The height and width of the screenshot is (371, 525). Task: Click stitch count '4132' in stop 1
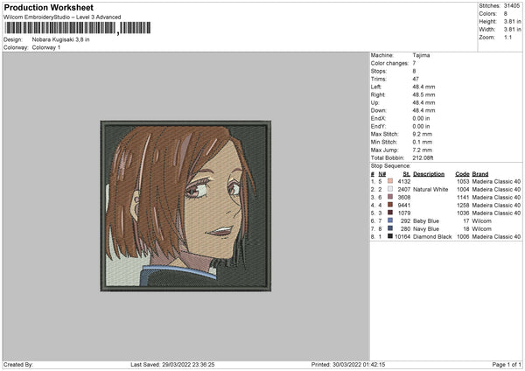pos(403,181)
